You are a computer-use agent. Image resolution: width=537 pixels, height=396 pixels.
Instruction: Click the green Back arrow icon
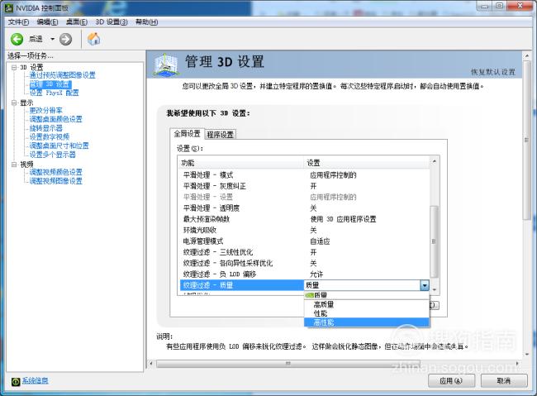pos(17,39)
